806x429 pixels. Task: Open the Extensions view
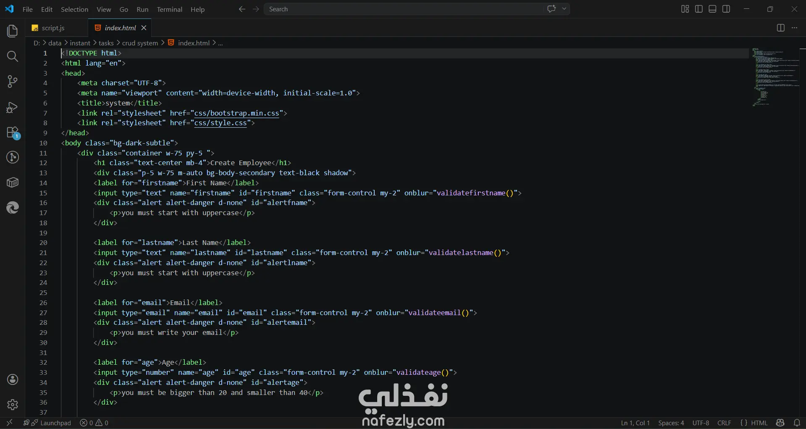tap(13, 133)
